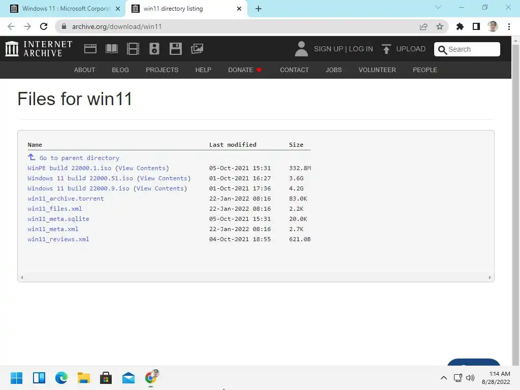Open Microsoft Store from taskbar
The width and height of the screenshot is (520, 390).
(106, 378)
